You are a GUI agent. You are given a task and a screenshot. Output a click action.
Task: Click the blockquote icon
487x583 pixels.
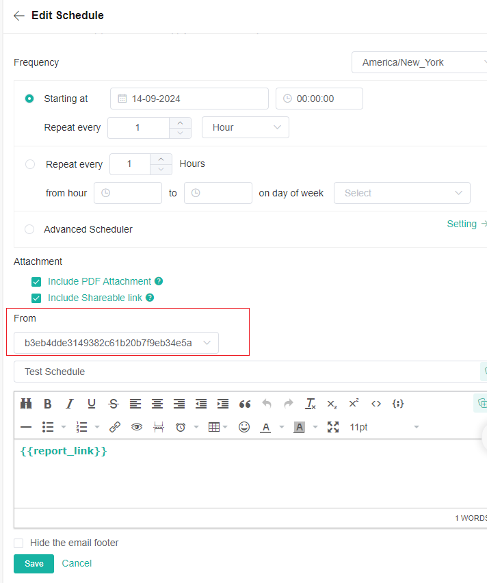[x=245, y=404]
